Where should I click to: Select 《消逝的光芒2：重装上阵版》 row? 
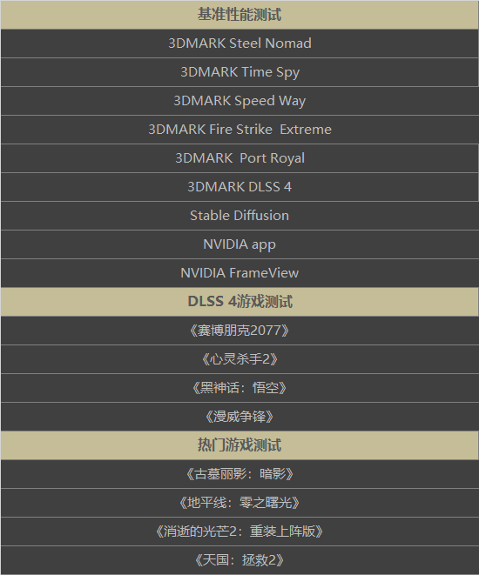click(239, 532)
